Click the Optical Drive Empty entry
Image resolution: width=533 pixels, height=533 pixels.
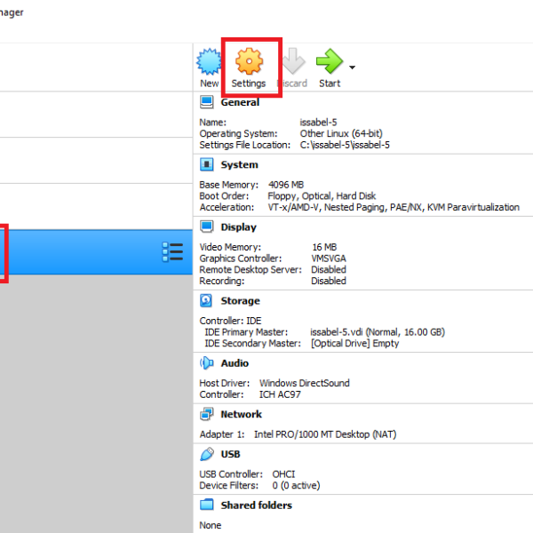[354, 343]
